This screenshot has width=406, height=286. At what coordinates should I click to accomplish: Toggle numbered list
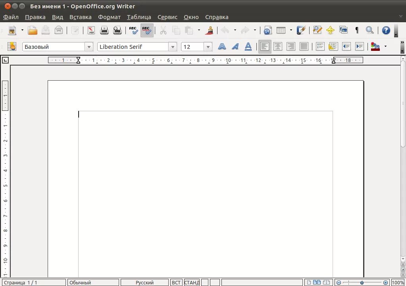click(320, 46)
